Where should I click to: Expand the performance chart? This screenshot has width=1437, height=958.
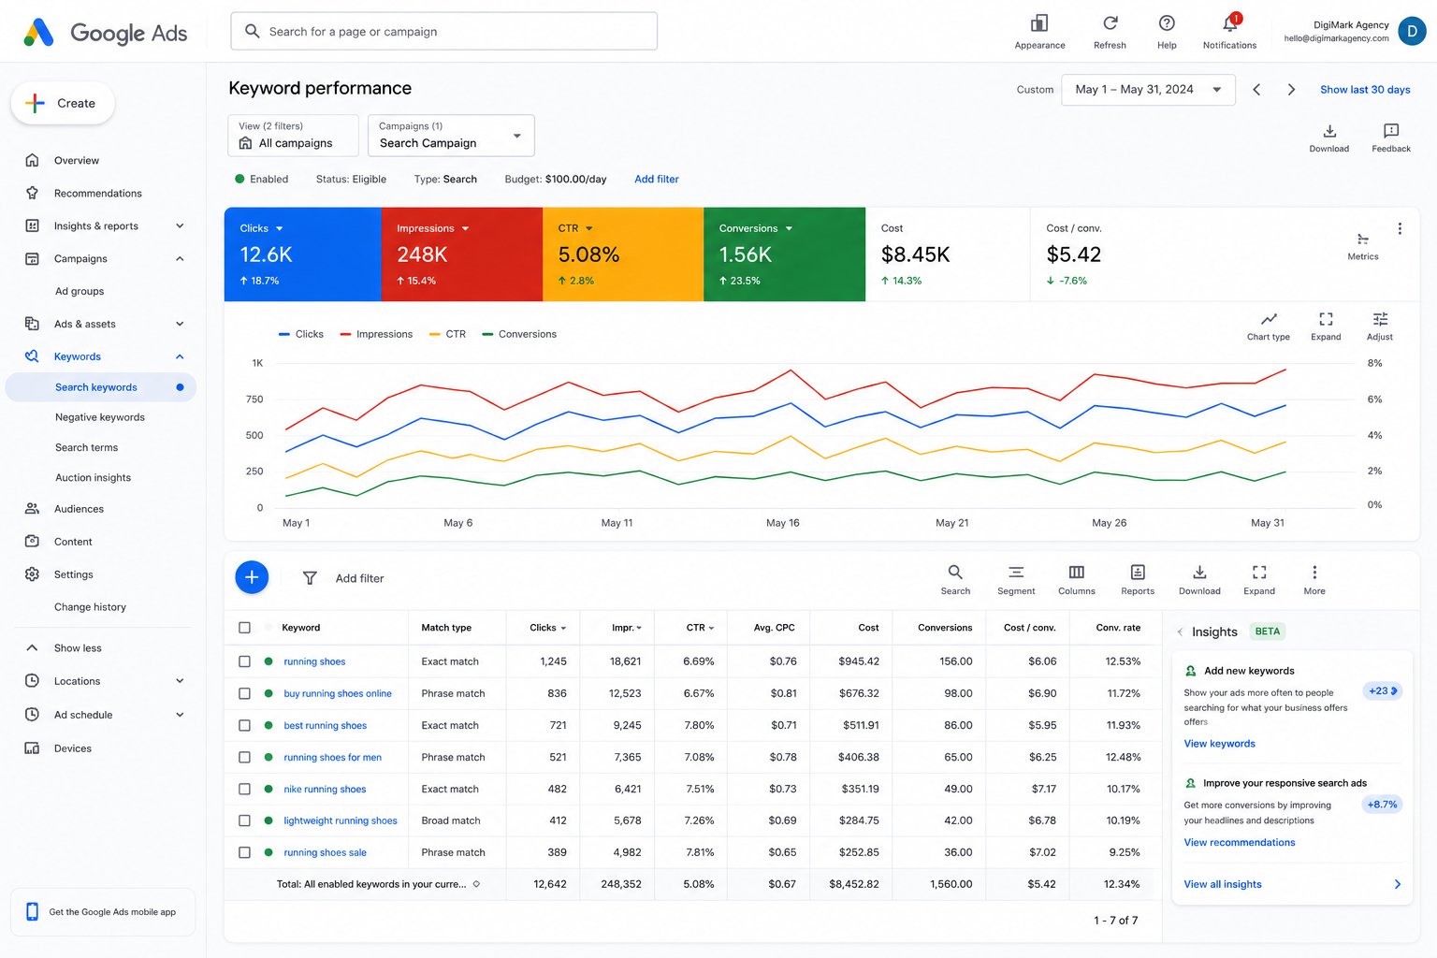tap(1326, 319)
